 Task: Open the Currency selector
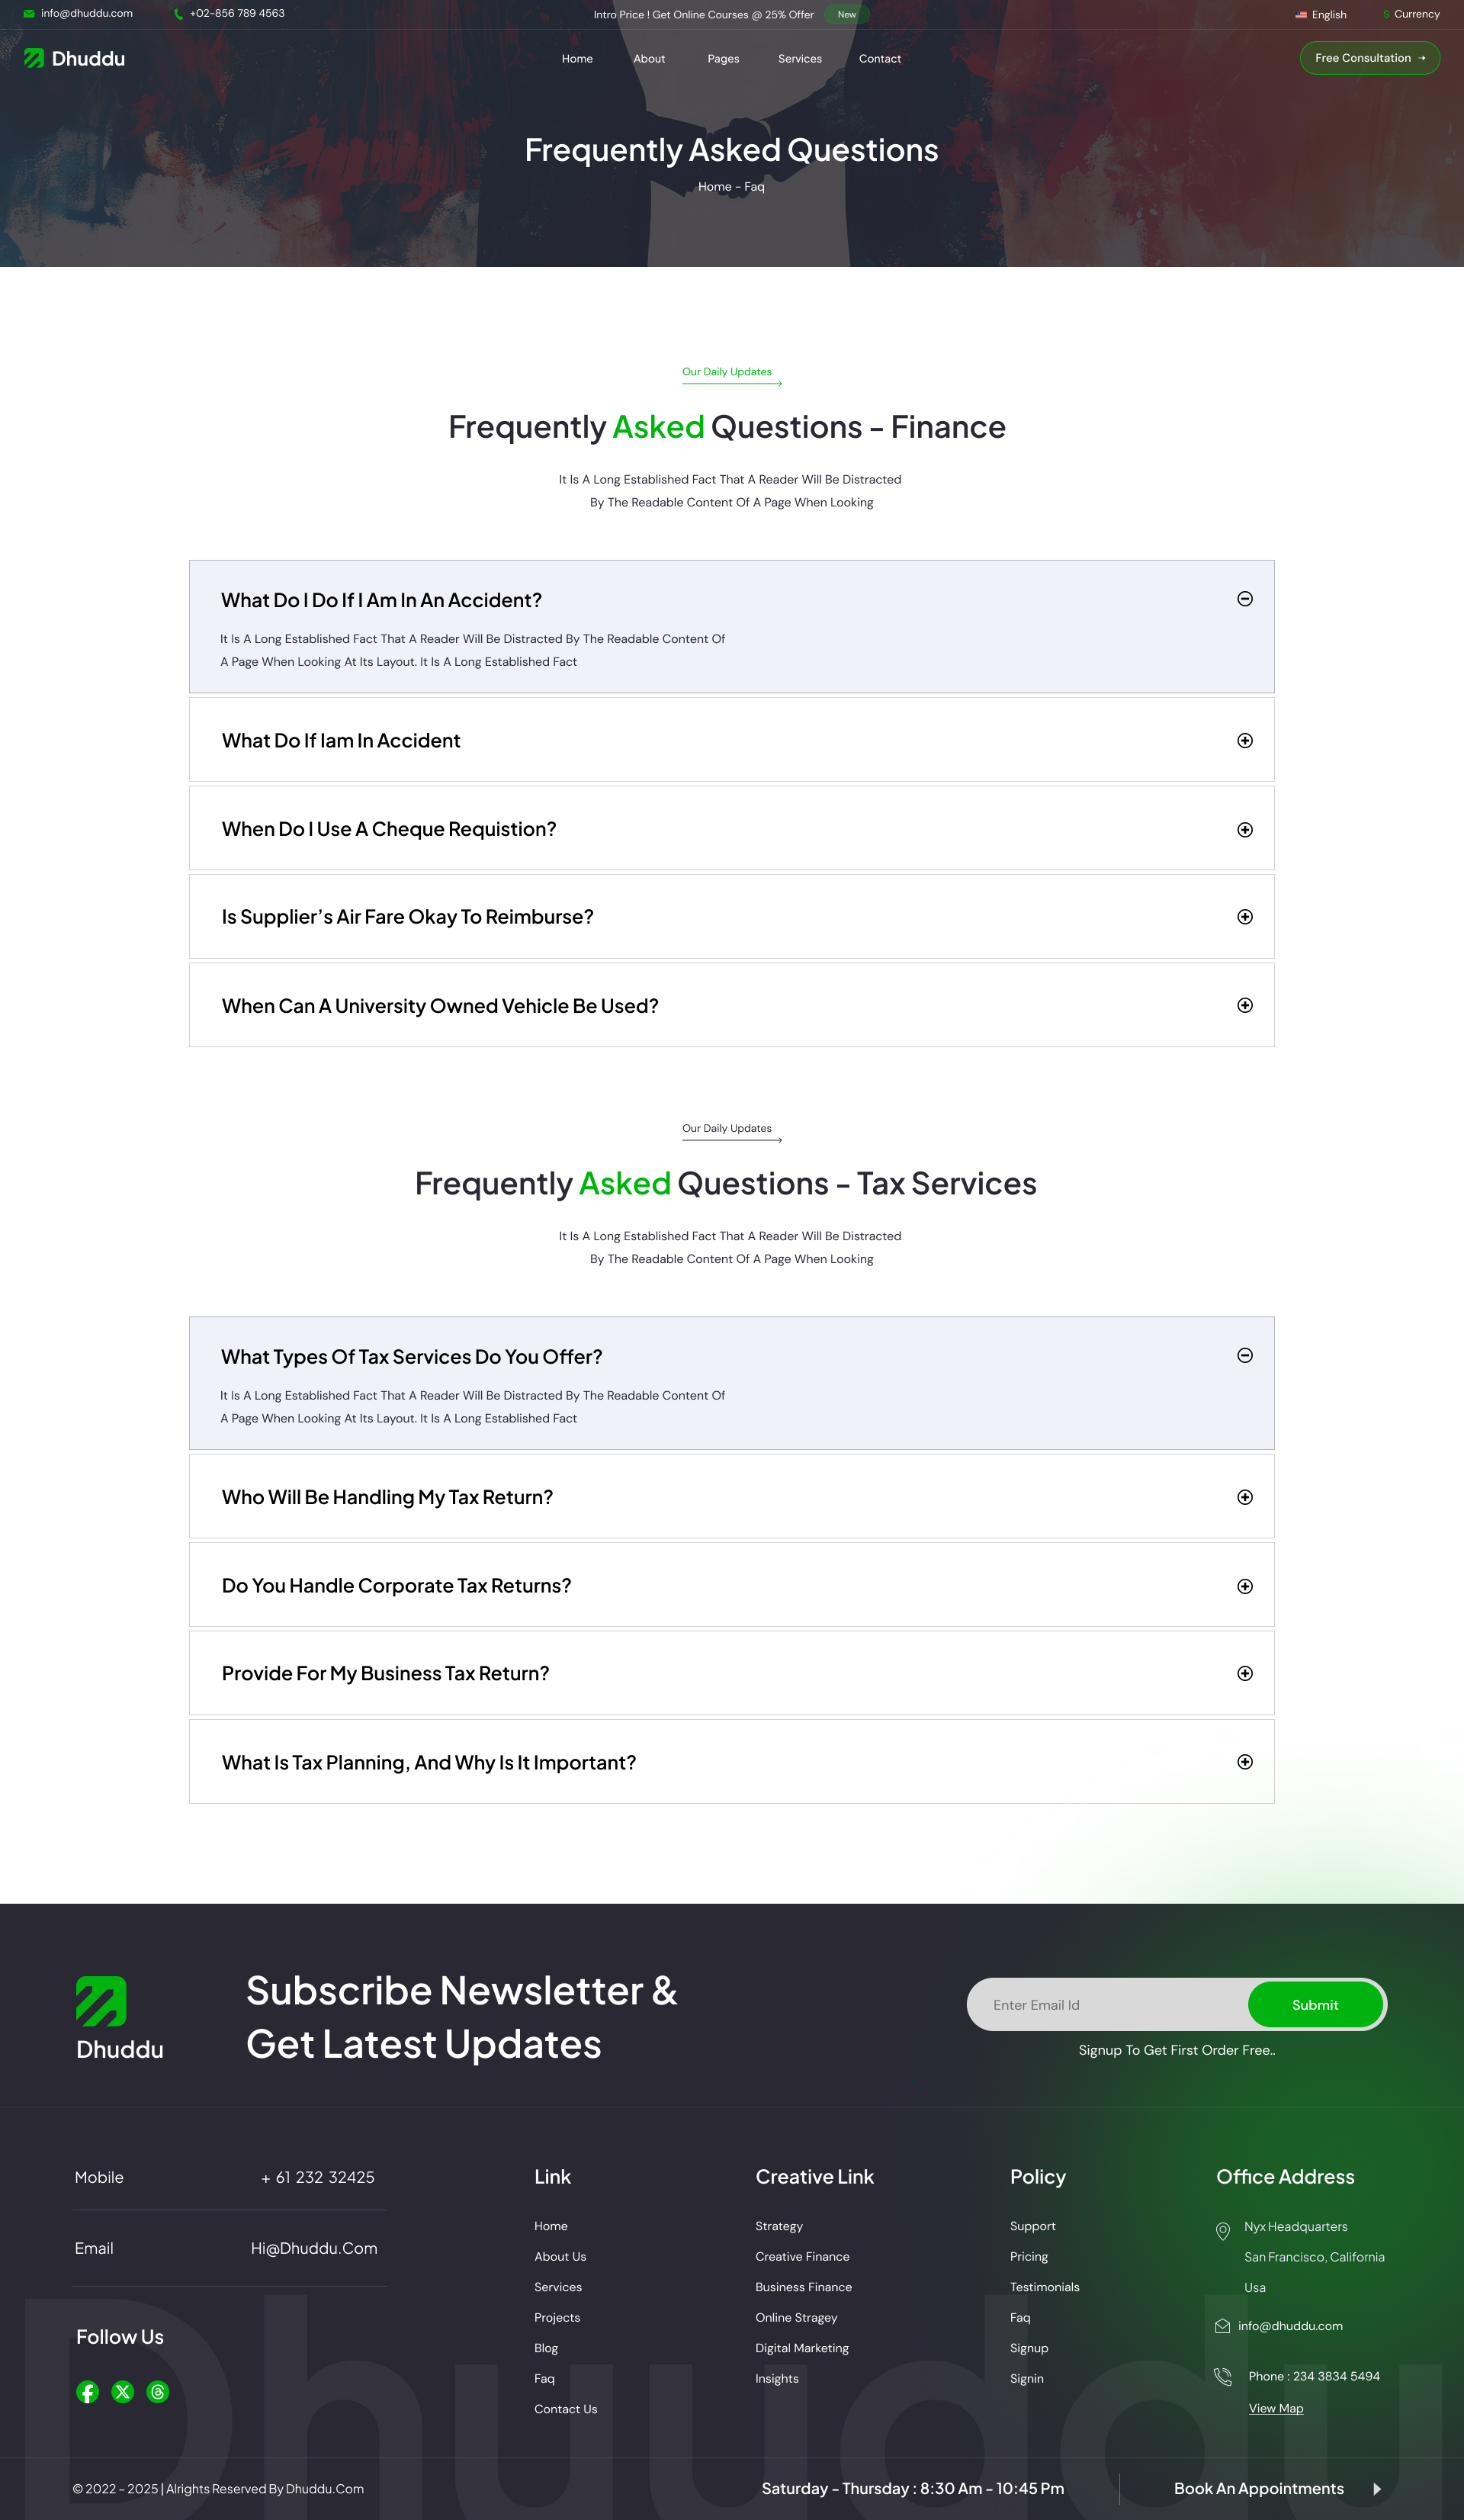1413,14
